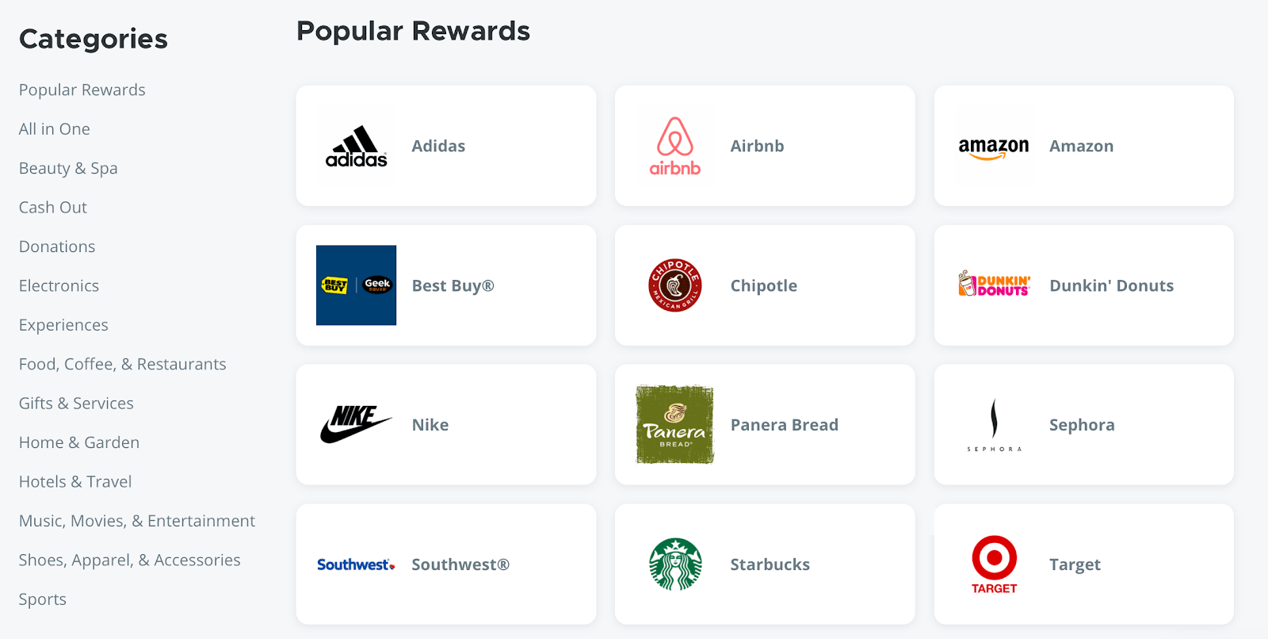Open the Starbucks reward card

[x=763, y=564]
